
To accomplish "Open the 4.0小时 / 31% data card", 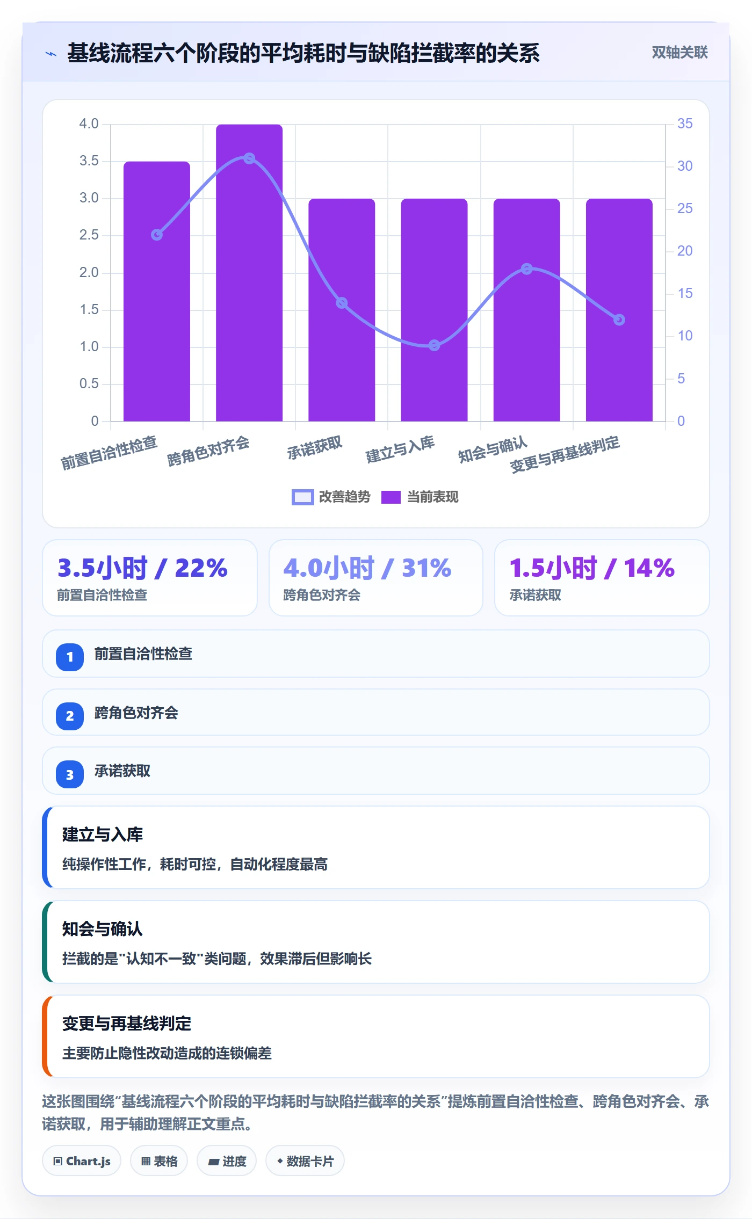I will click(x=376, y=578).
